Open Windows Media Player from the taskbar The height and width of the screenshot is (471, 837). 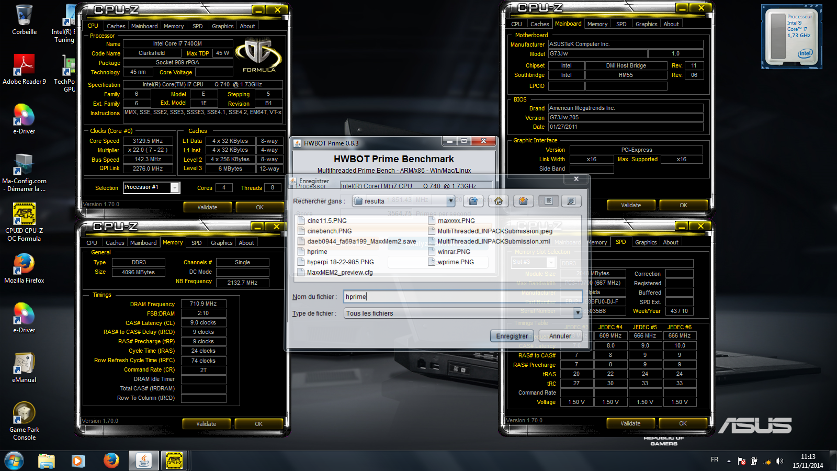point(78,461)
